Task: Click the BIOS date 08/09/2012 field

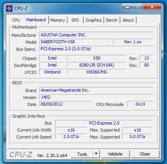Action: point(66,104)
